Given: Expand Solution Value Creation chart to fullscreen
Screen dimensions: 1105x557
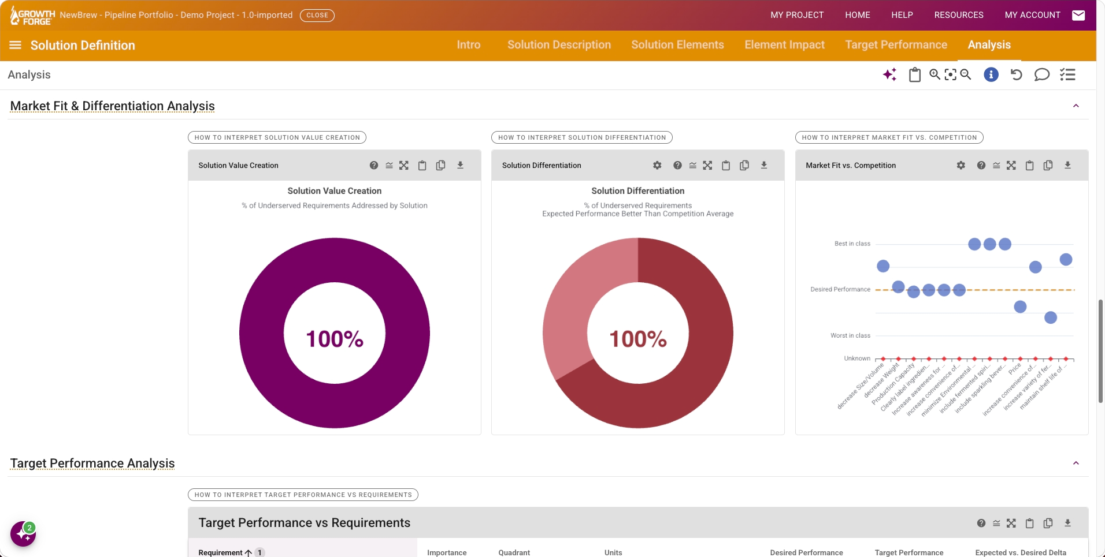Looking at the screenshot, I should [404, 166].
